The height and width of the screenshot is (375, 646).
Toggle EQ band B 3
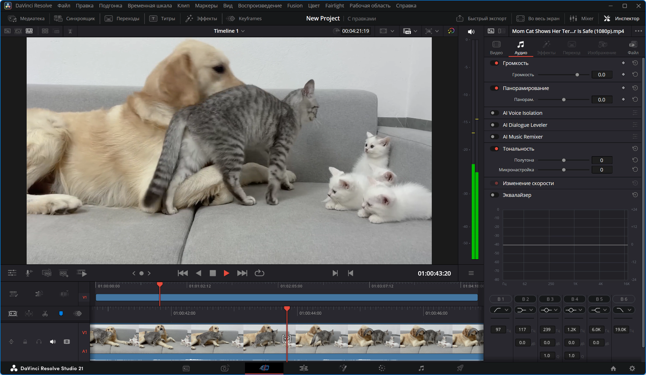[550, 299]
